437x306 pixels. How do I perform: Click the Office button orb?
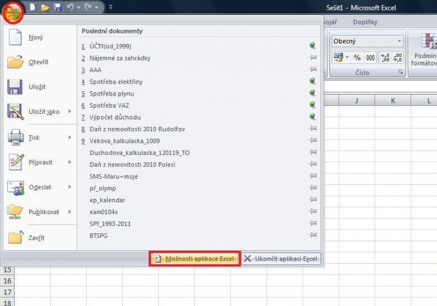(x=13, y=13)
